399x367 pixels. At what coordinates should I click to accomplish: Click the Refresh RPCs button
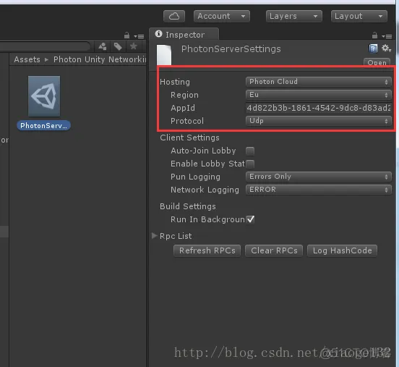point(207,250)
